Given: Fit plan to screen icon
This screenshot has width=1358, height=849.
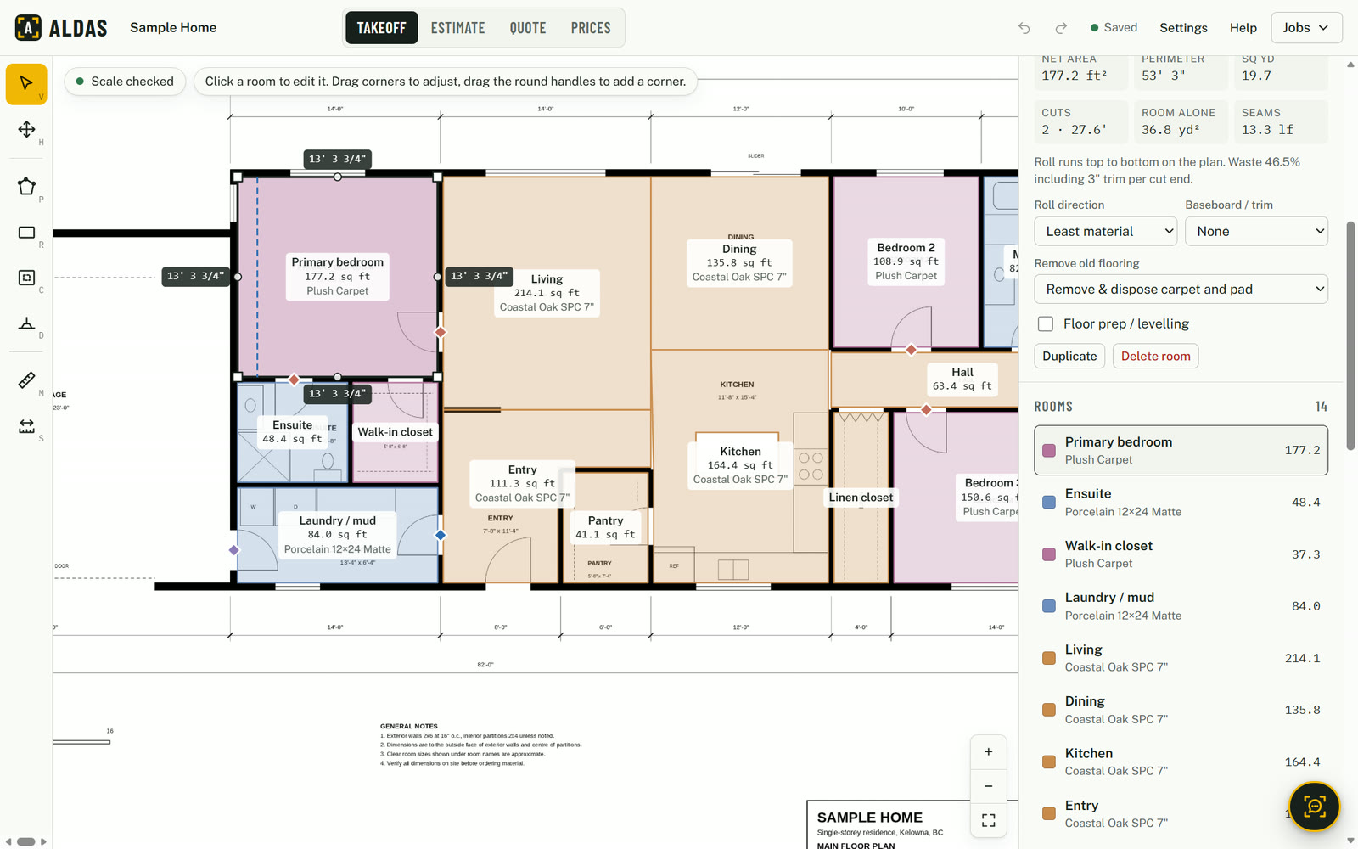Looking at the screenshot, I should tap(989, 820).
